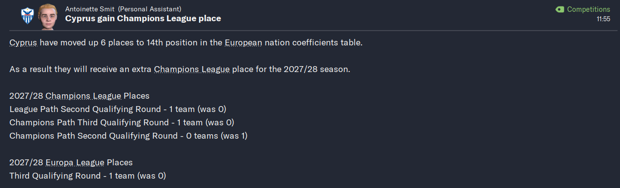Image resolution: width=620 pixels, height=188 pixels.
Task: Open Champions League link in extra place sentence
Action: click(192, 69)
